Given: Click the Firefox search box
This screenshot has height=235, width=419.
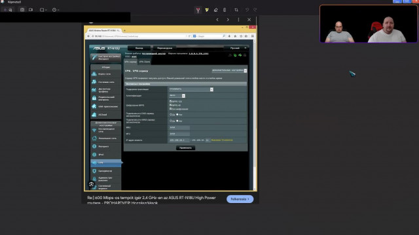Looking at the screenshot, I should 209,37.
